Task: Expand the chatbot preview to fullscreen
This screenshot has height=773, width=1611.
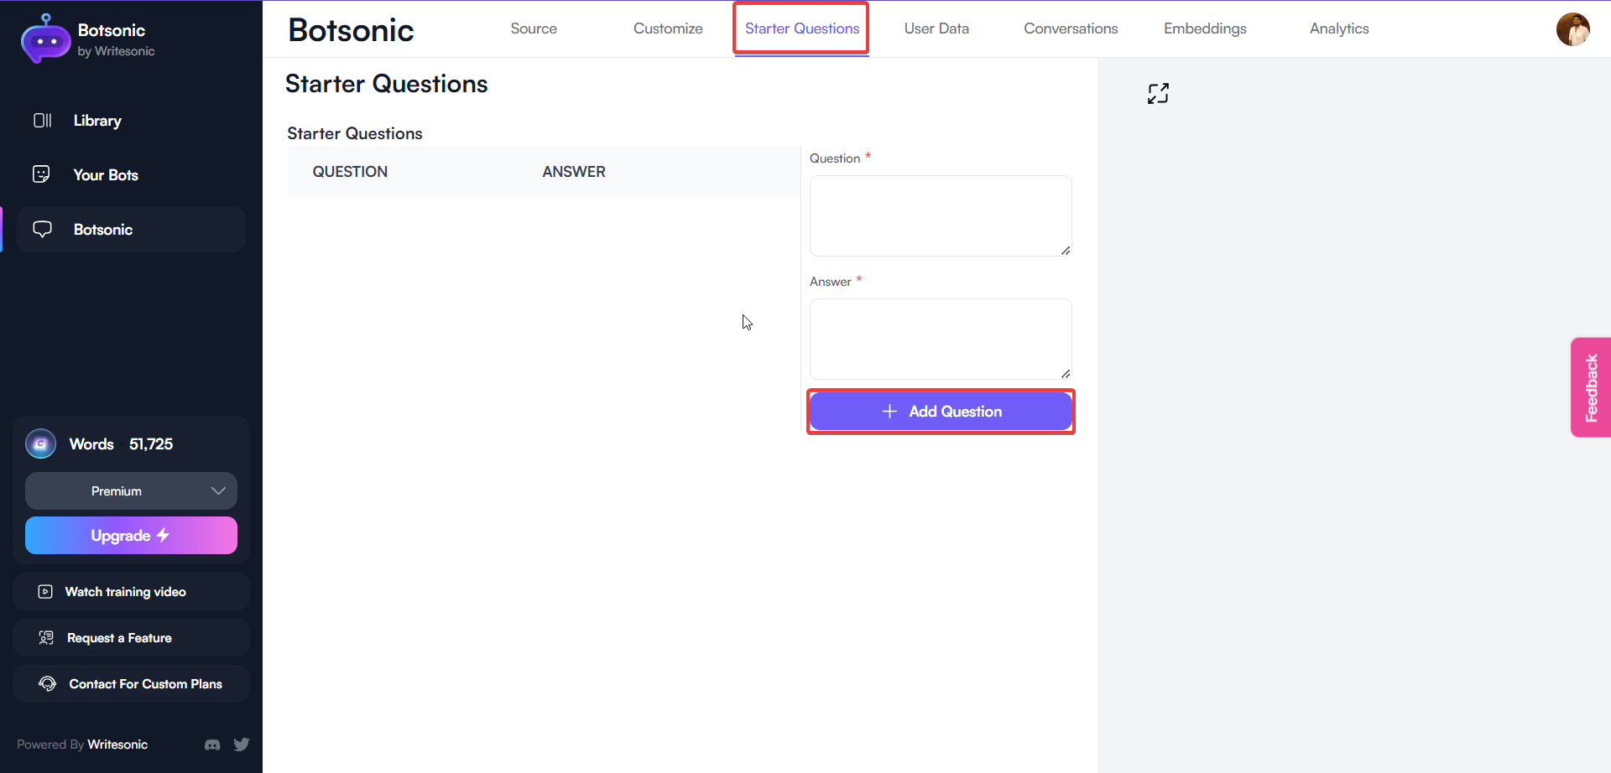Action: [1158, 93]
